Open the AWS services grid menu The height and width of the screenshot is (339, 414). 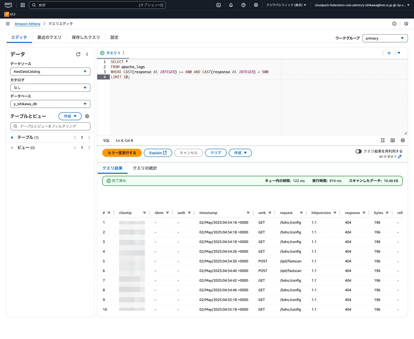tap(23, 5)
